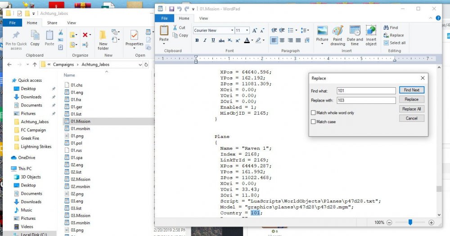Open the Courier New font dropdown
450x236 pixels.
[232, 31]
